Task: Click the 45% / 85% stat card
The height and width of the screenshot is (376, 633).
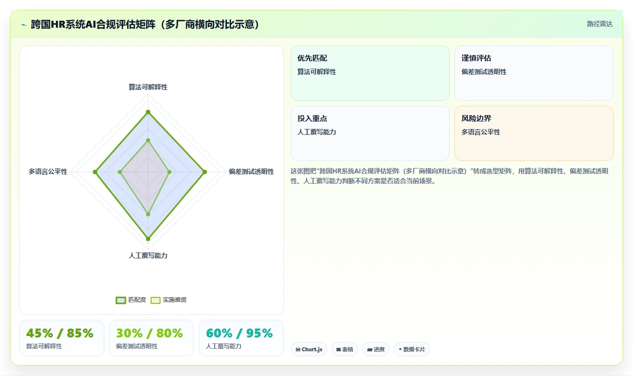Action: click(62, 338)
